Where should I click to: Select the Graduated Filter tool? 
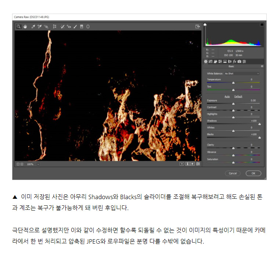click(x=82, y=27)
